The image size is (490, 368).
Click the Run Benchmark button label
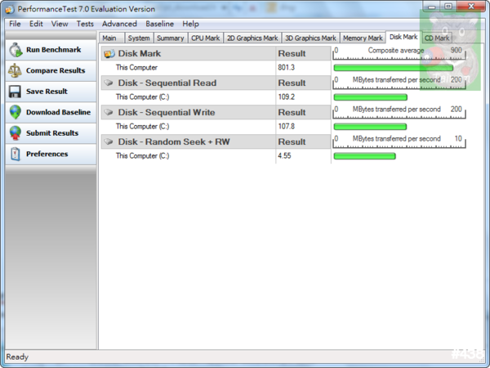tap(53, 50)
